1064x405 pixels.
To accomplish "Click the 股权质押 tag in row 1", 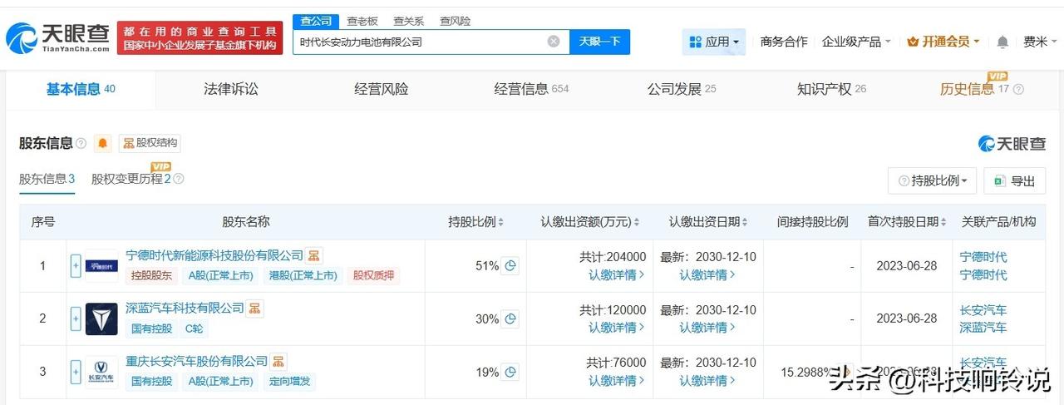I will click(x=374, y=275).
